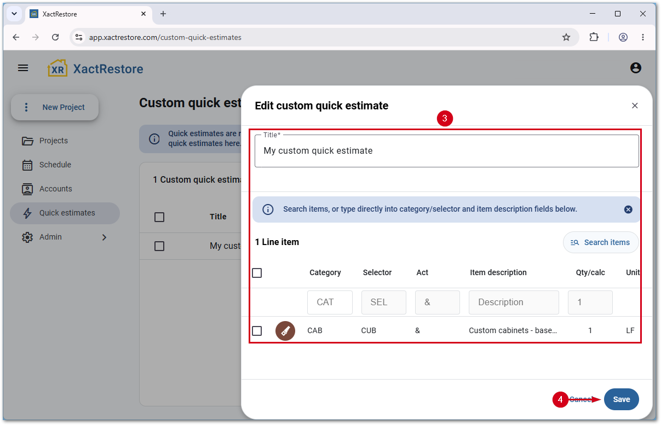The height and width of the screenshot is (425, 661).
Task: Click the XactRestore house logo
Action: 58,68
